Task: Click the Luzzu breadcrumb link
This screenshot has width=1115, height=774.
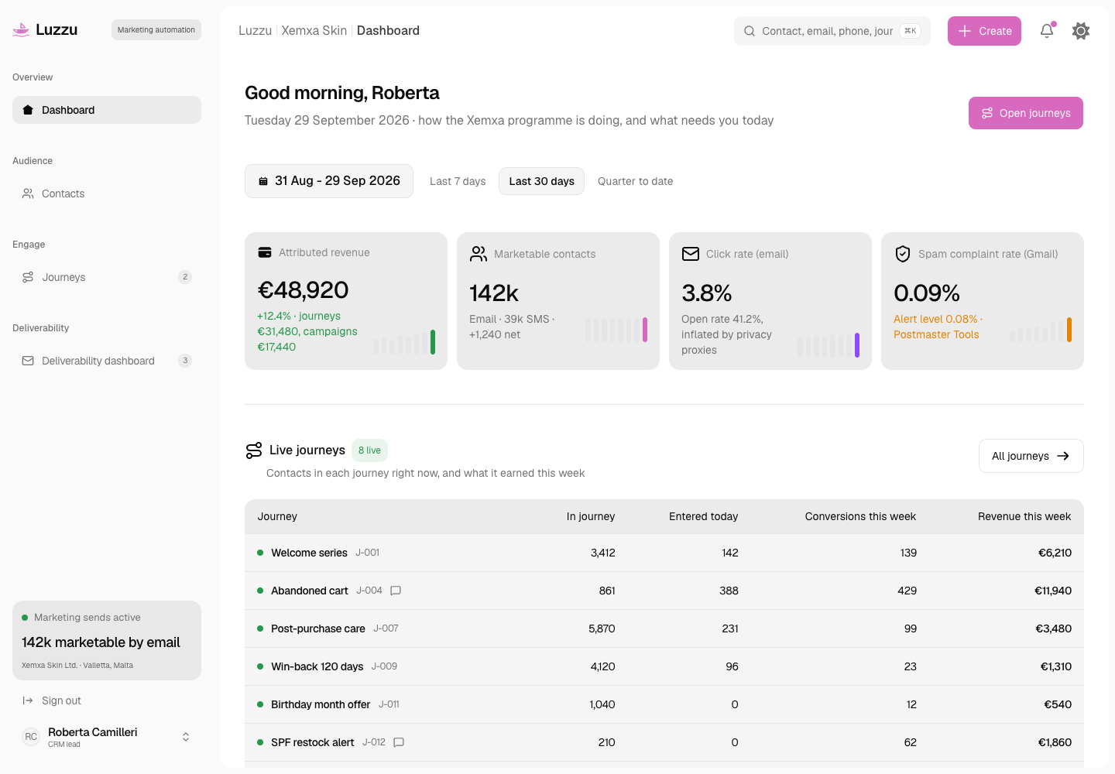Action: pyautogui.click(x=255, y=31)
